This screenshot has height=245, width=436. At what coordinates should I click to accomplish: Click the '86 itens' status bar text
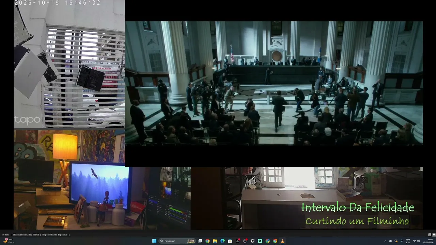(x=6, y=235)
